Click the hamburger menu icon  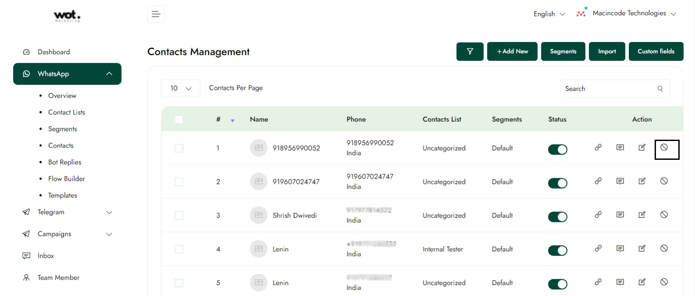click(156, 14)
